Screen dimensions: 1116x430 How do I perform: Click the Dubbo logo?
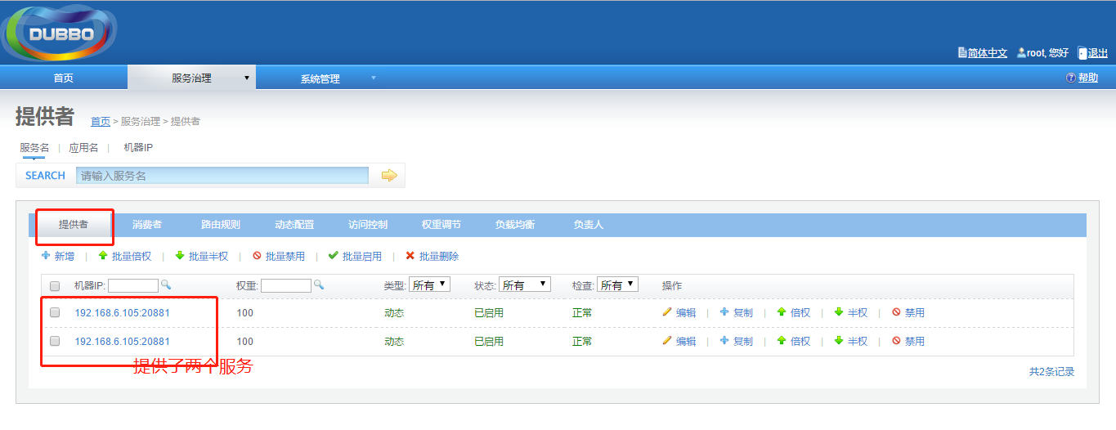coord(60,33)
